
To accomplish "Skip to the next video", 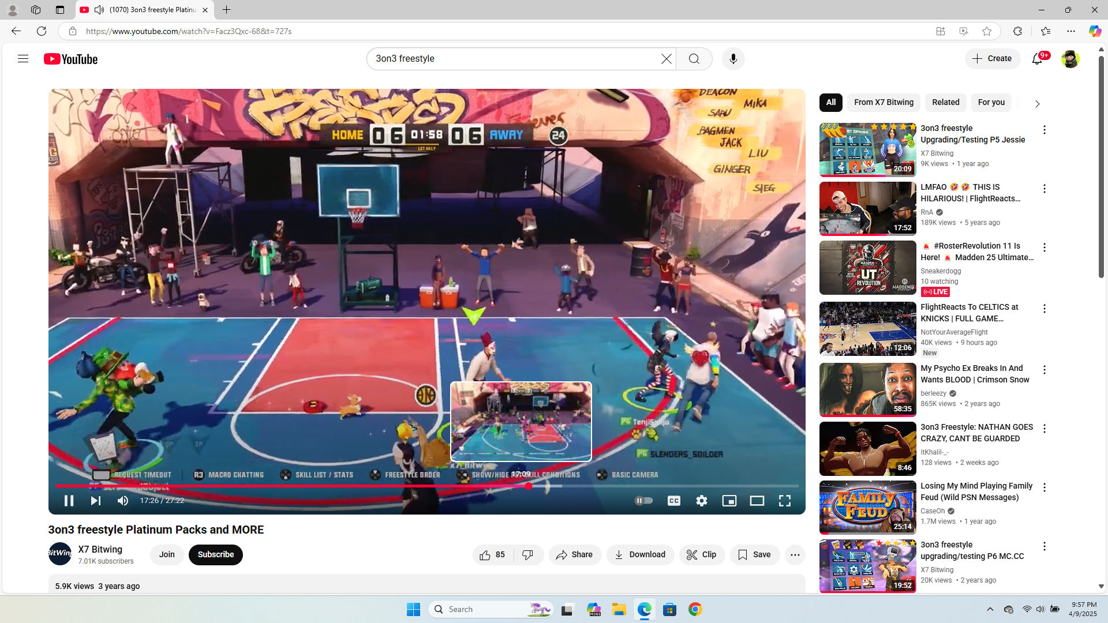I will pos(96,501).
